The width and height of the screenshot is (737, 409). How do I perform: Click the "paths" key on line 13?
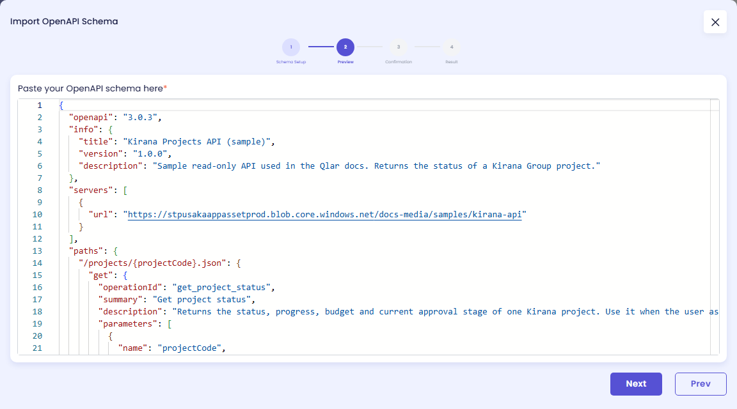coord(86,251)
